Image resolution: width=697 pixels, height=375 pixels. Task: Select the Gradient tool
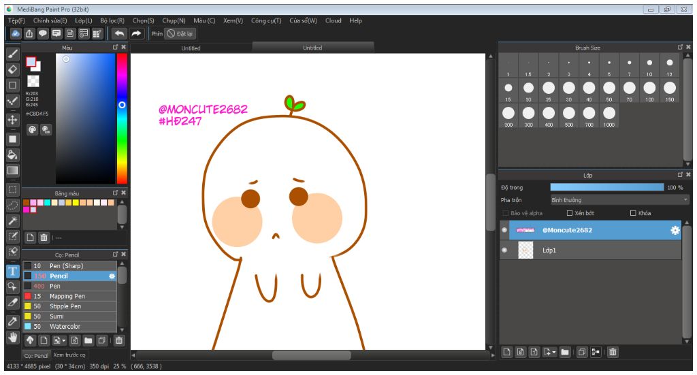[13, 171]
